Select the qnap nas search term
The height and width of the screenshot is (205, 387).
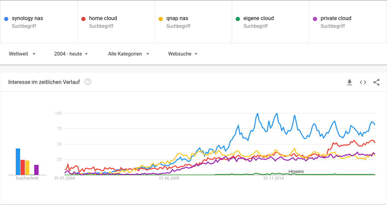click(177, 18)
